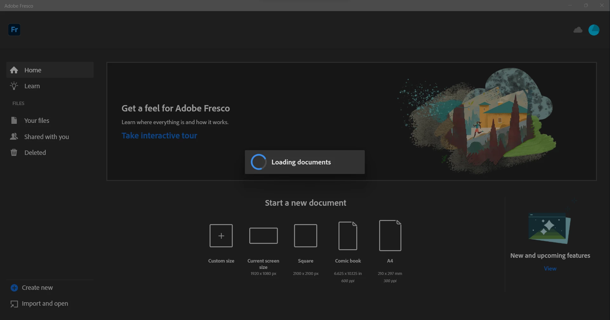Click the Create new button

pos(32,288)
